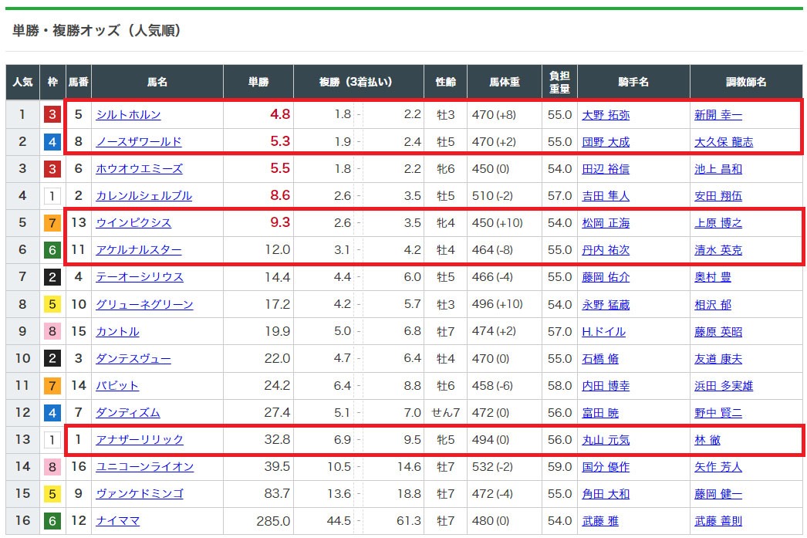Viewport: 807px width, 538px height.
Task: Click jockey 丸山 元気 name
Action: [605, 440]
